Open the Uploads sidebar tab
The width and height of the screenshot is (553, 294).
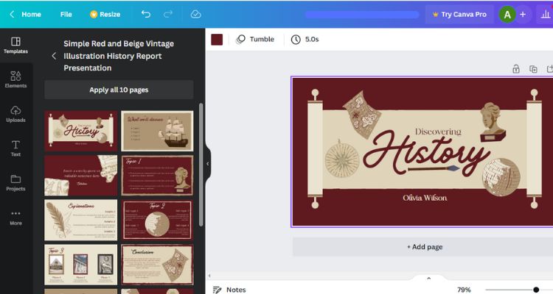click(x=15, y=114)
